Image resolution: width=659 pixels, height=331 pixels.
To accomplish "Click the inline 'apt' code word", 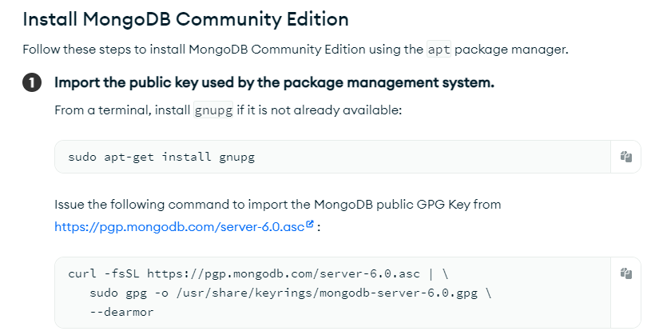I will [439, 50].
